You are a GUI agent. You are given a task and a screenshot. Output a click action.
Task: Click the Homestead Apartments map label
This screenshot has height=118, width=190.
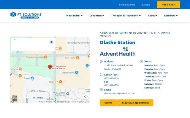(x=78, y=43)
